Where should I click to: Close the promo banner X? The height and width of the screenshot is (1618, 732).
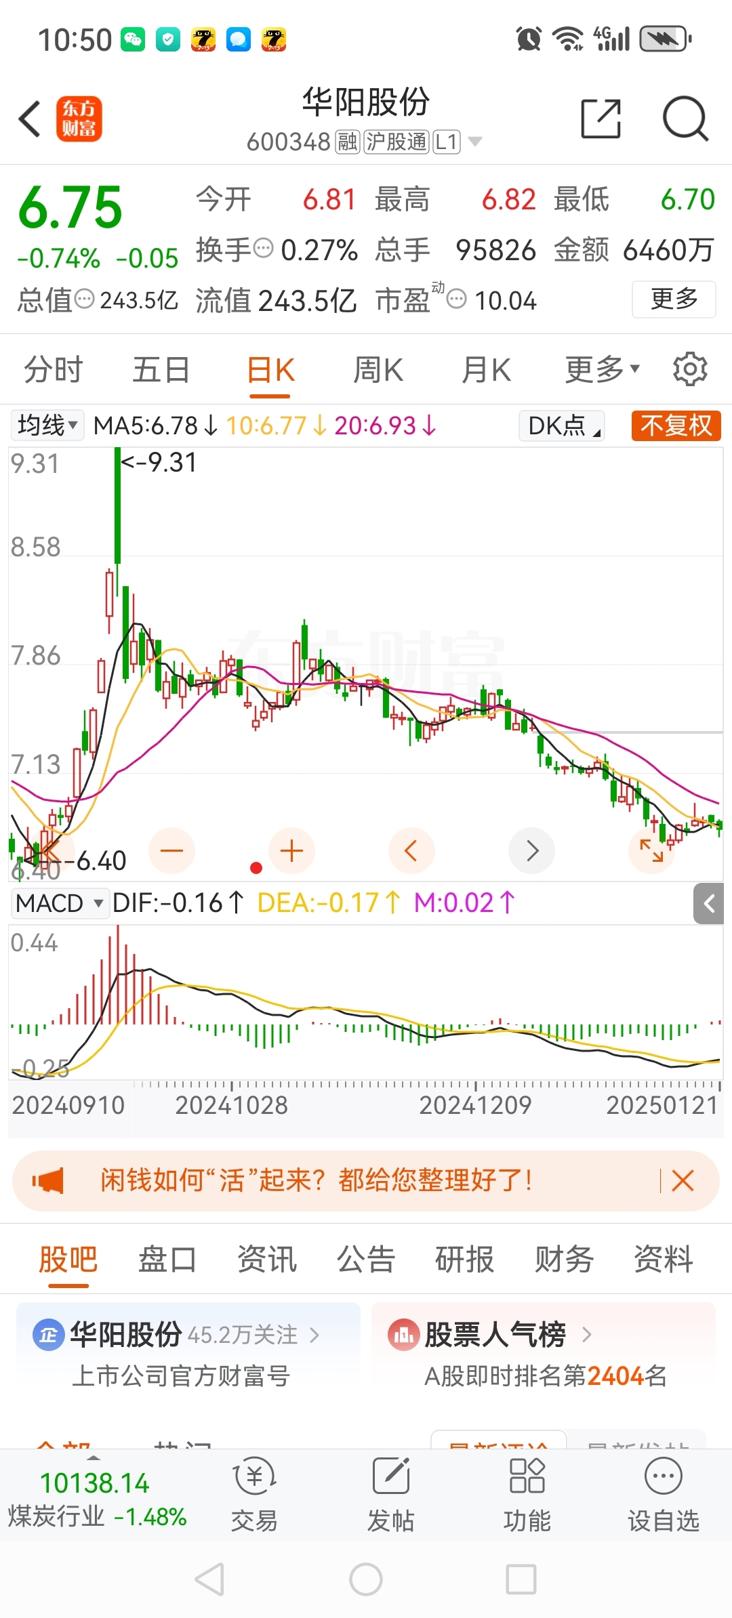coord(683,1180)
